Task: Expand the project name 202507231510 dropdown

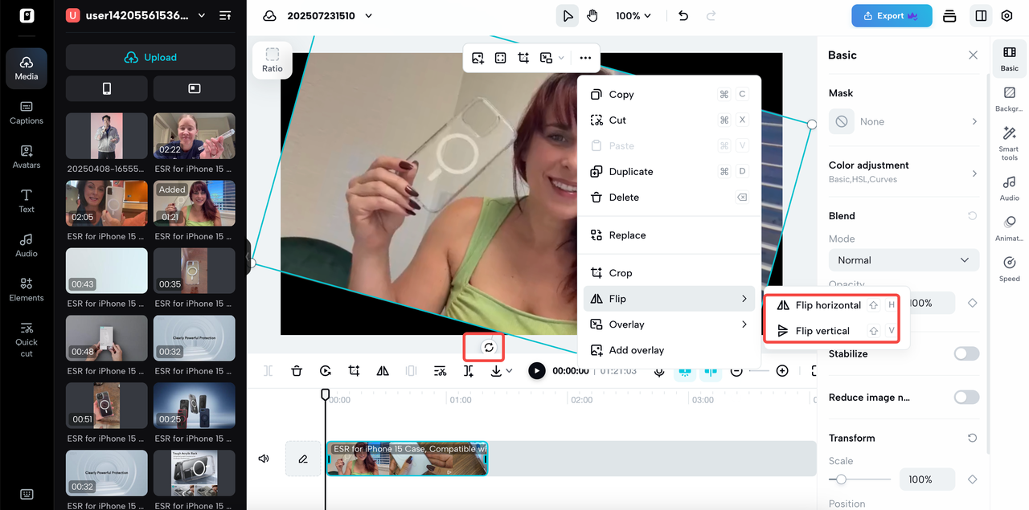Action: pos(330,15)
